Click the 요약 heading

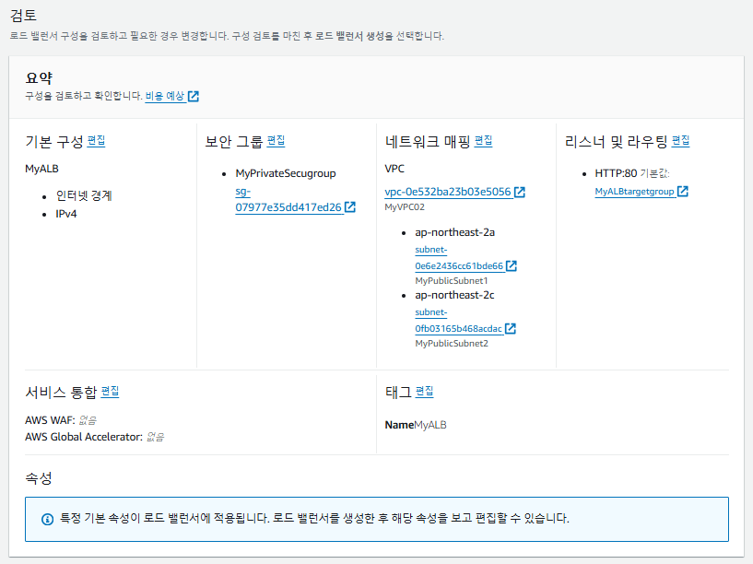(39, 77)
